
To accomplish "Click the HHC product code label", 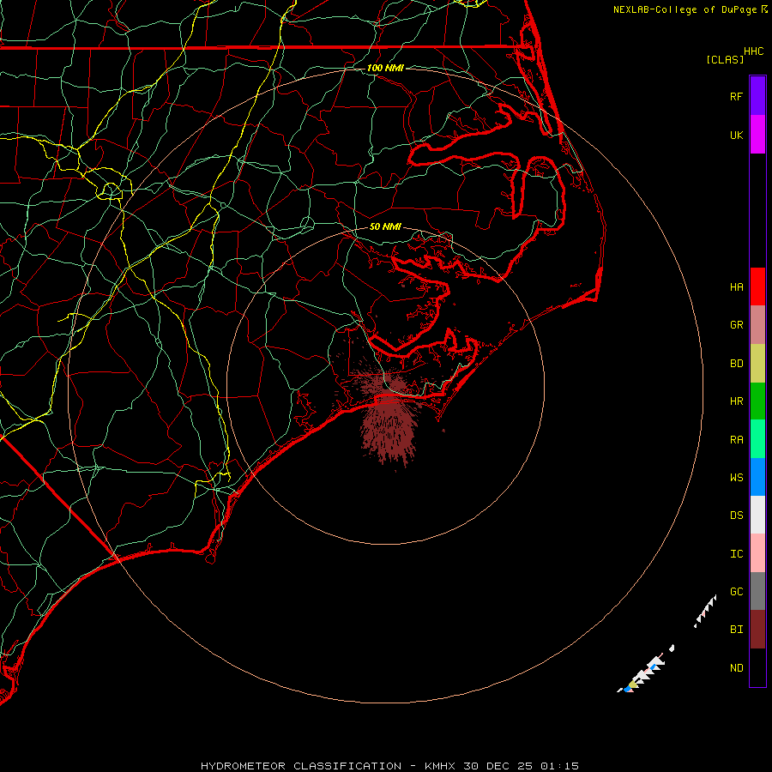I will click(x=753, y=51).
